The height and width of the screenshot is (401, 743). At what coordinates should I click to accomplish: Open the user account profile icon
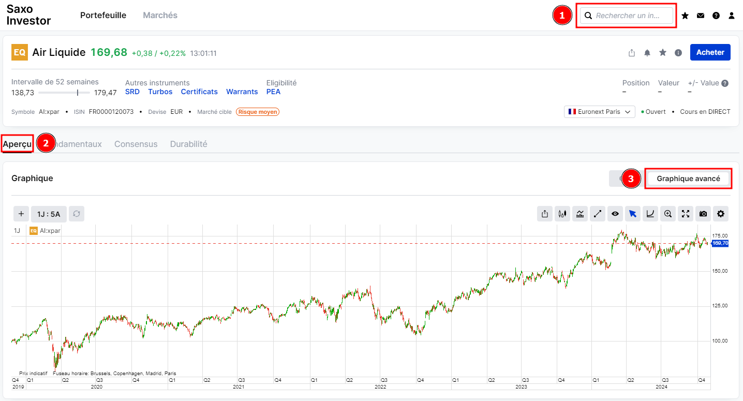tap(732, 16)
